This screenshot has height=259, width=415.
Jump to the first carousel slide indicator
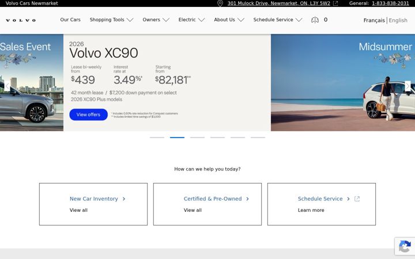tap(157, 138)
